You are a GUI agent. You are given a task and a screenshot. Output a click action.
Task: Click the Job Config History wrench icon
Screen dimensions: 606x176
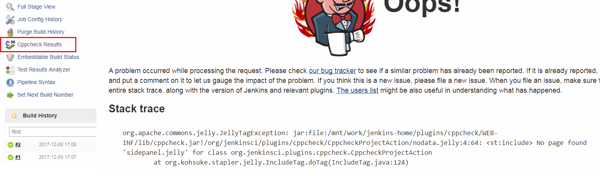click(10, 19)
